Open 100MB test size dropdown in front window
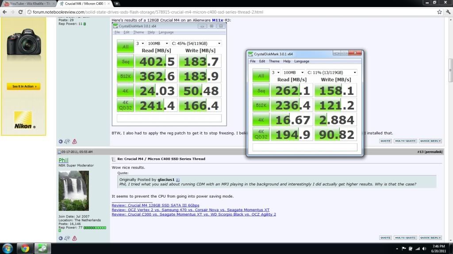This screenshot has height=254, width=453. point(293,73)
